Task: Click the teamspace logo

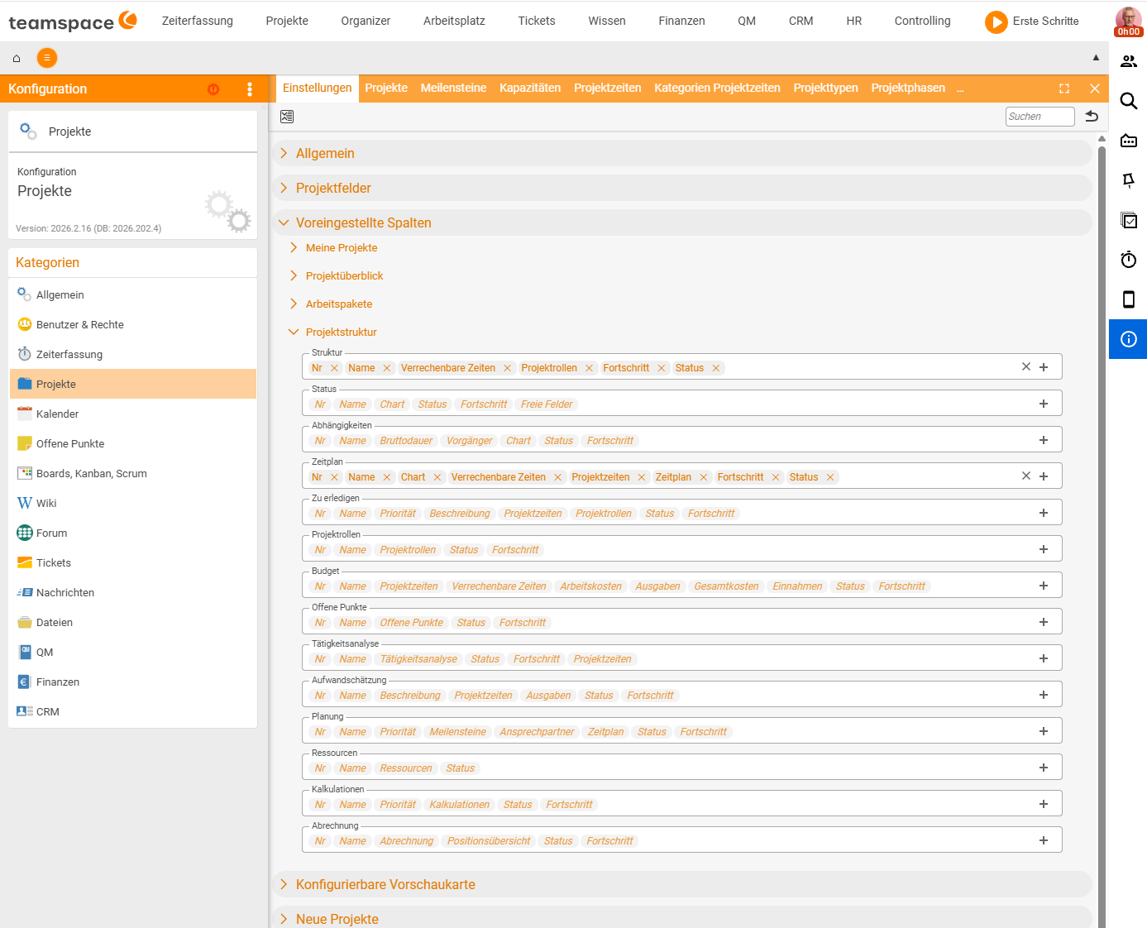Action: click(73, 22)
